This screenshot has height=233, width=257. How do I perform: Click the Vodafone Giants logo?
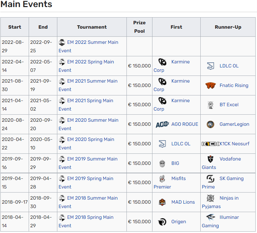[x=210, y=159]
